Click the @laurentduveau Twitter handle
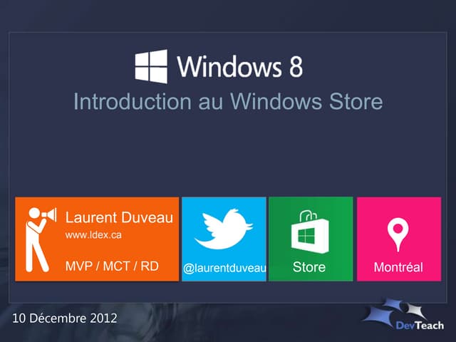The width and height of the screenshot is (456, 342). pos(224,268)
